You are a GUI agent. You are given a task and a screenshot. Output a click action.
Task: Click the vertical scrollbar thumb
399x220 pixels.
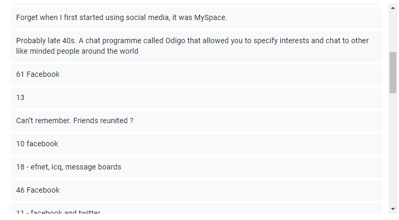(393, 72)
